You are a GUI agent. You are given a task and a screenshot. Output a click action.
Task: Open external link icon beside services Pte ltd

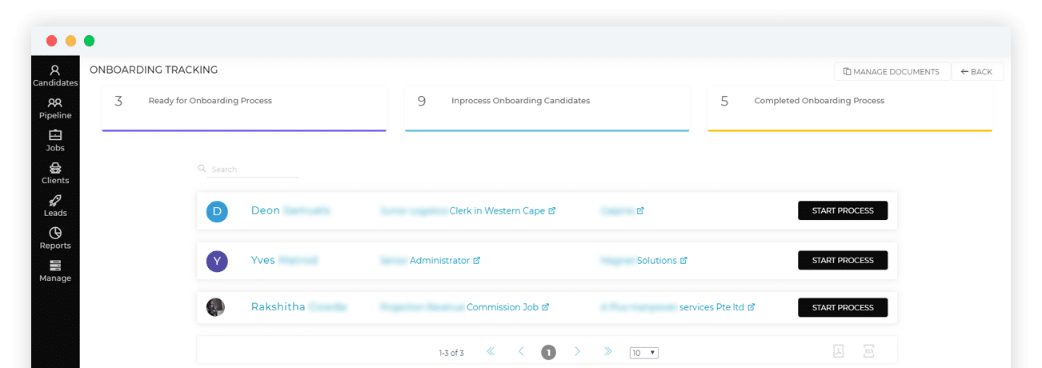coord(751,307)
